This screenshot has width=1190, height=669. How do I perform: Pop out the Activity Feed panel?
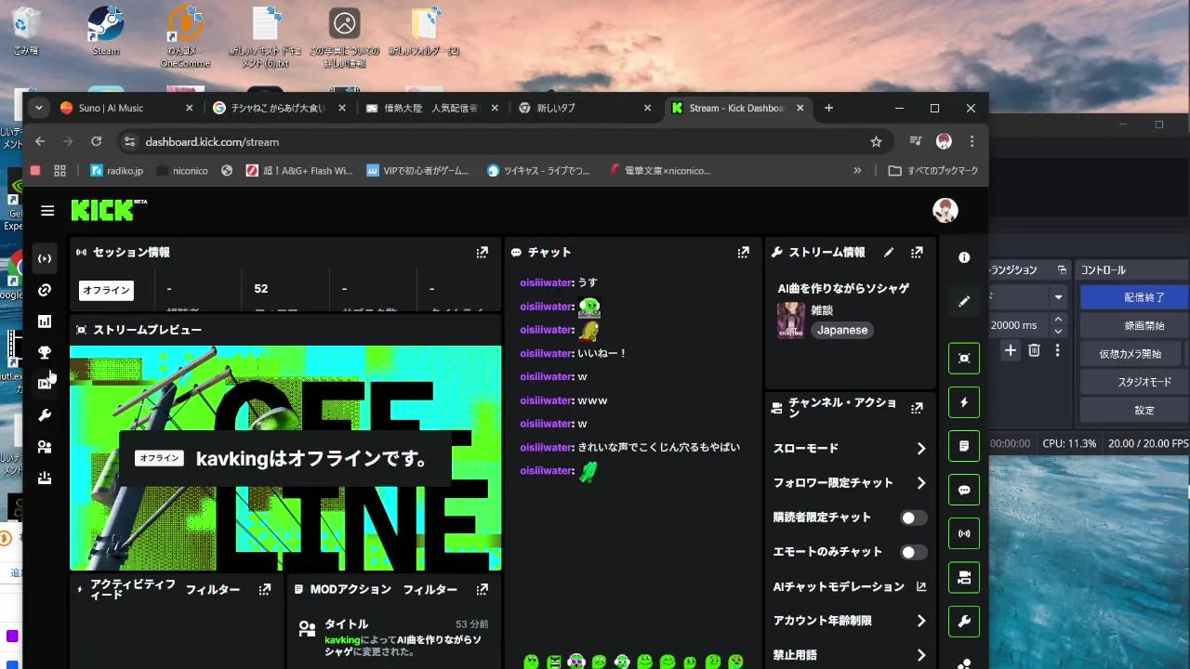tap(265, 589)
